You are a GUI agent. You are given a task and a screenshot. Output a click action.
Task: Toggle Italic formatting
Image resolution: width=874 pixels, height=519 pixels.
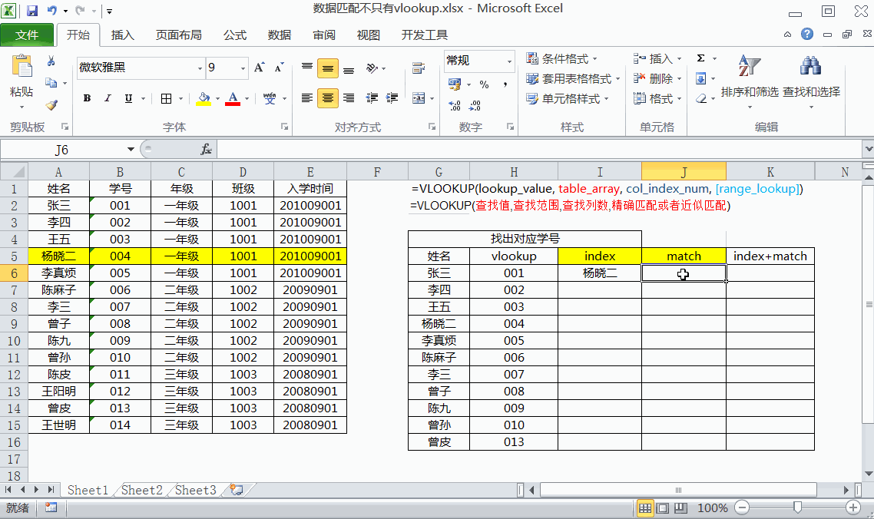click(x=108, y=98)
